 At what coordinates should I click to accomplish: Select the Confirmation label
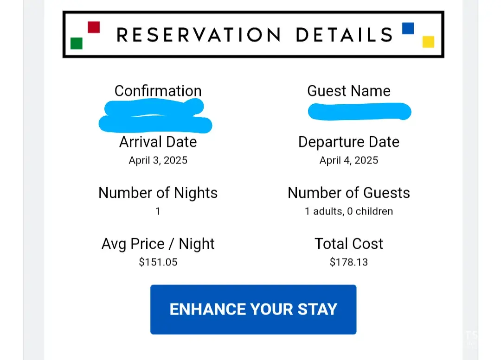(158, 91)
